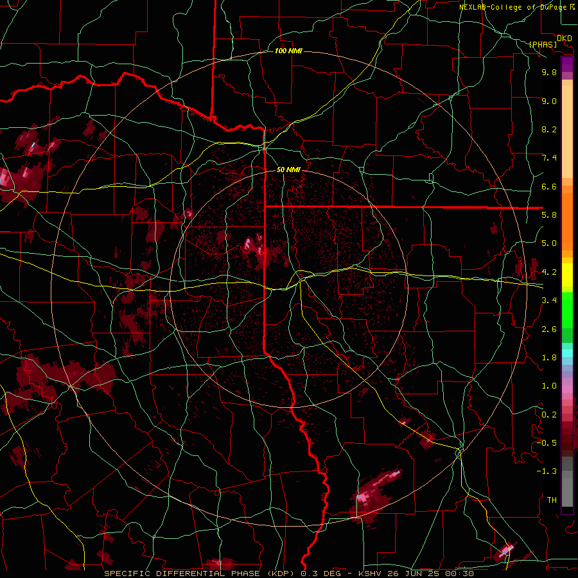Select the 1.8 scale value

coord(549,358)
